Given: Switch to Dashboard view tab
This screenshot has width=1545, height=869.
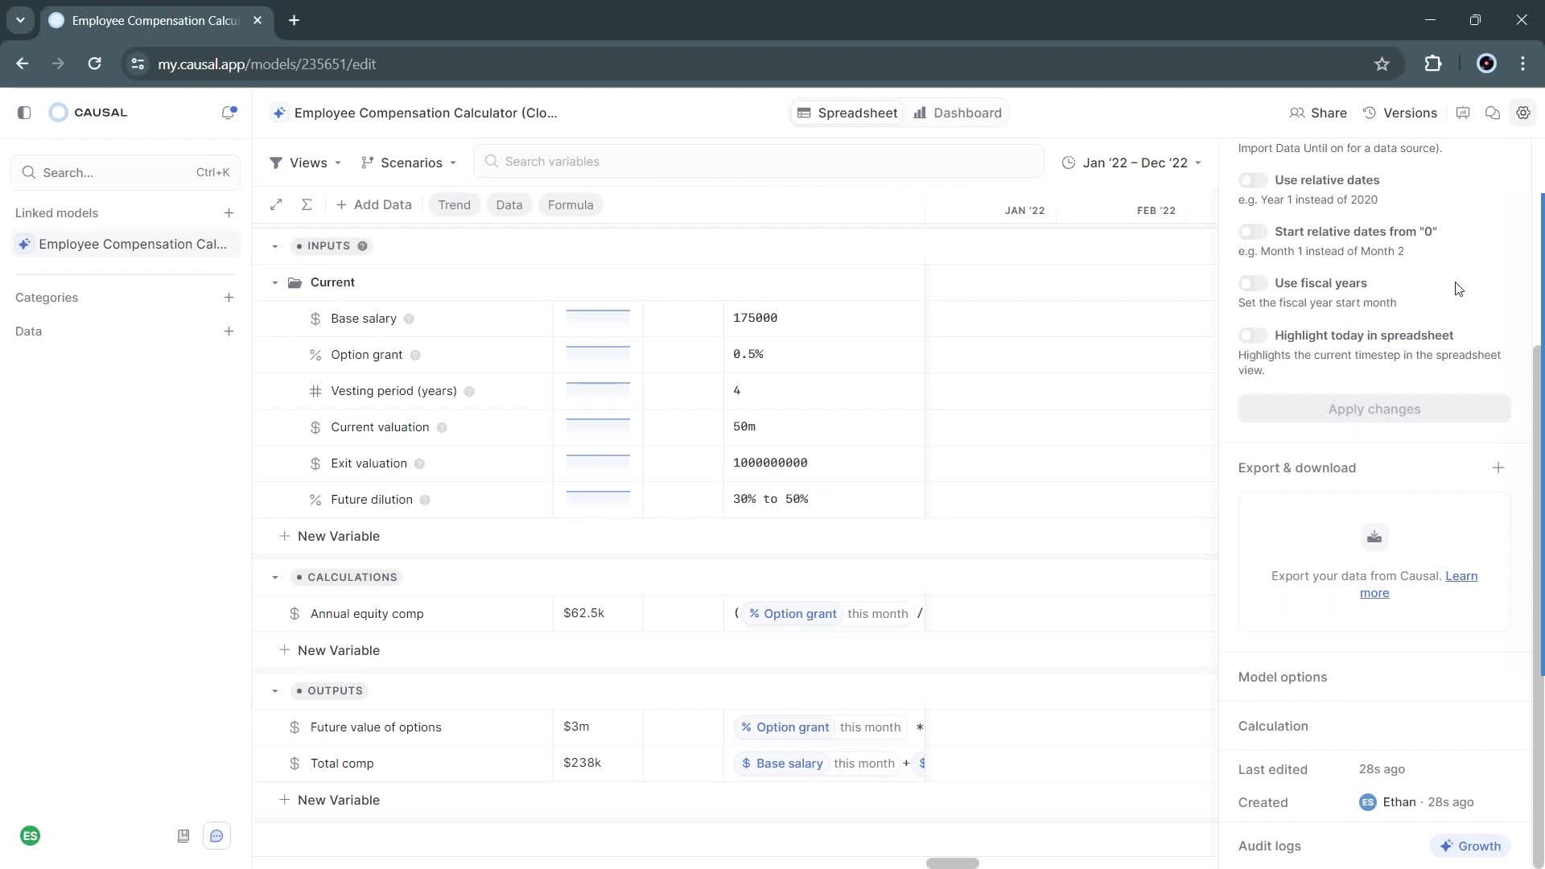Looking at the screenshot, I should (958, 113).
